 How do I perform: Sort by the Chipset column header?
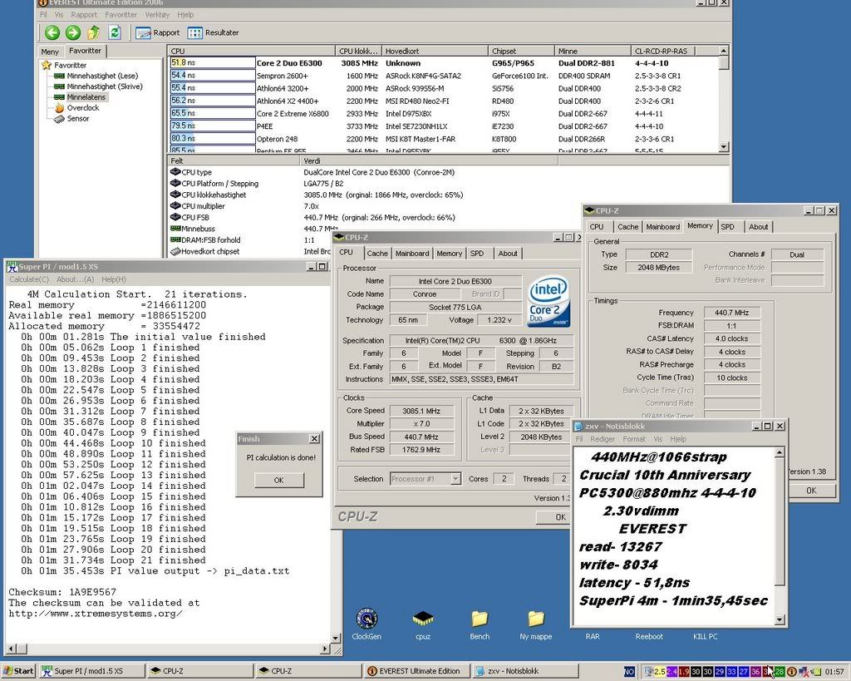(522, 51)
